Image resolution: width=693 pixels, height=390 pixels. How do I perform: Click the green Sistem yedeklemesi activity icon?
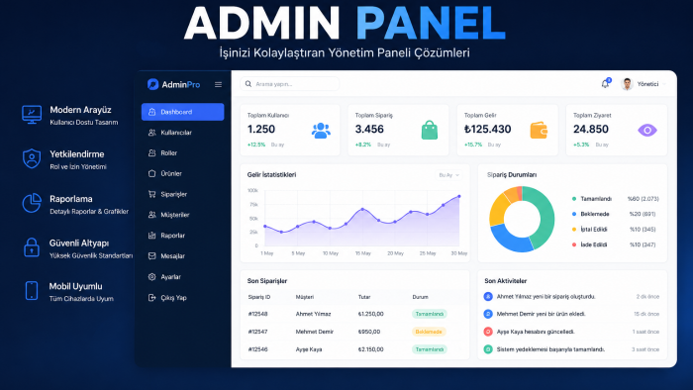point(488,349)
